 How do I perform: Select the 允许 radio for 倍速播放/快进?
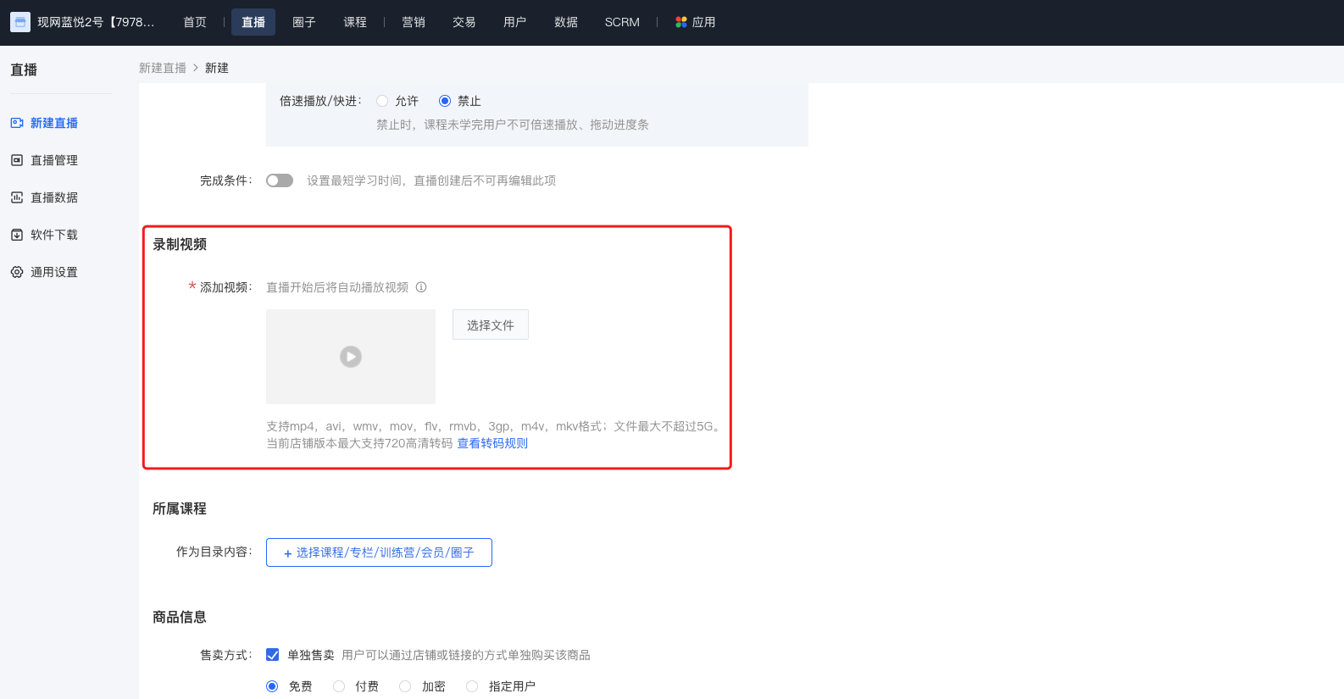click(382, 101)
